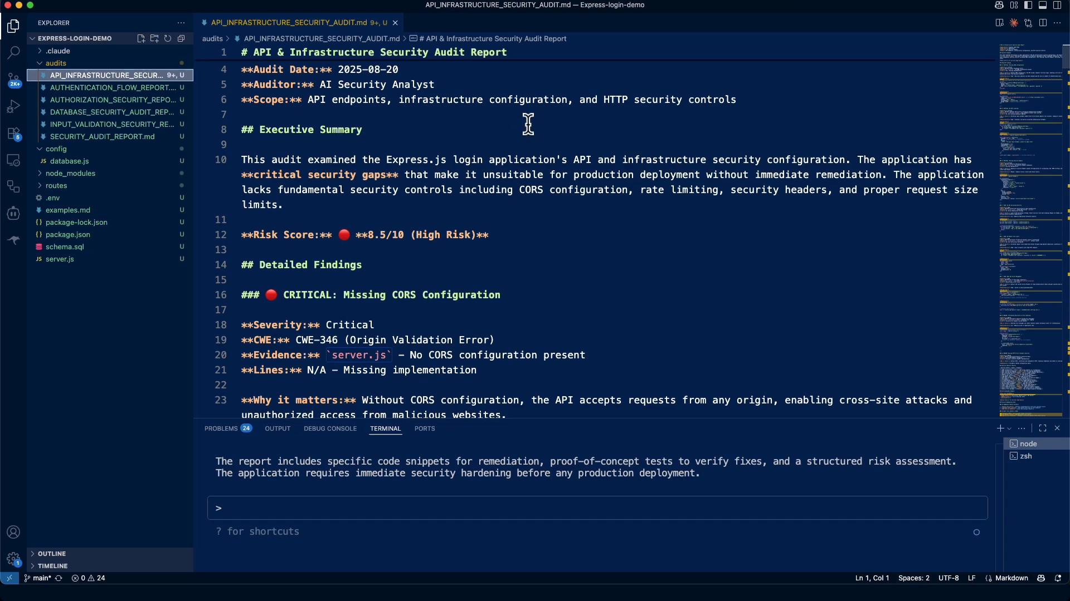Open the Run and Debug view
This screenshot has width=1070, height=601.
click(13, 106)
